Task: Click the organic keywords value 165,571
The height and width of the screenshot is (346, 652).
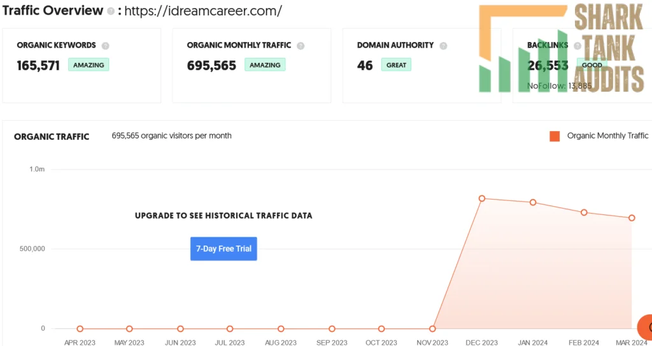Action: click(x=38, y=66)
